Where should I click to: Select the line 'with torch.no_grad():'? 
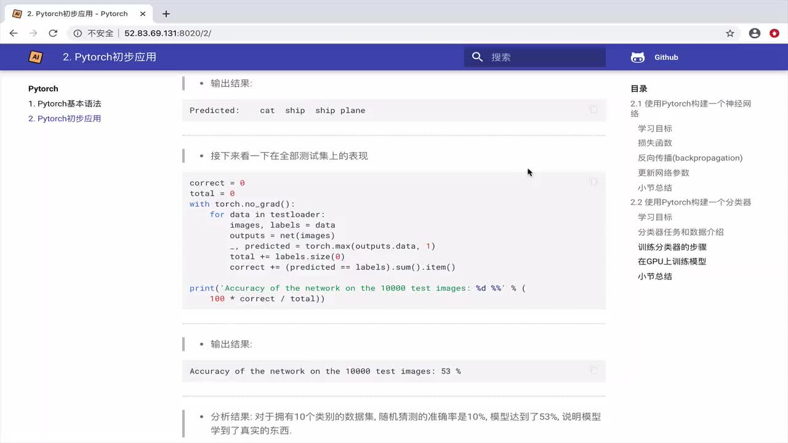242,204
